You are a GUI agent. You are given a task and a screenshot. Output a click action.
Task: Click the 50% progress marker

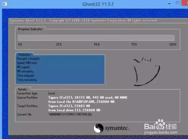coord(97,44)
